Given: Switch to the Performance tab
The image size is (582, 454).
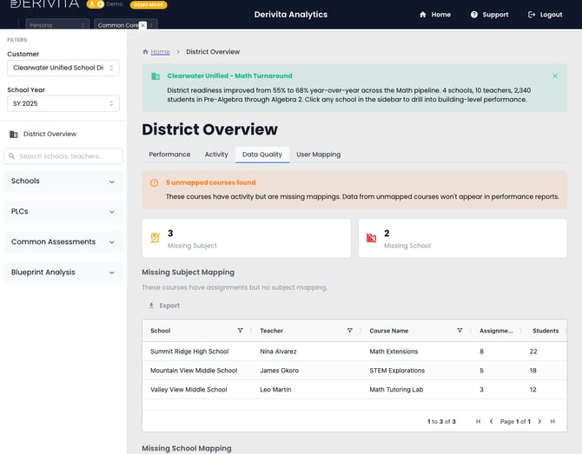Looking at the screenshot, I should pos(169,155).
